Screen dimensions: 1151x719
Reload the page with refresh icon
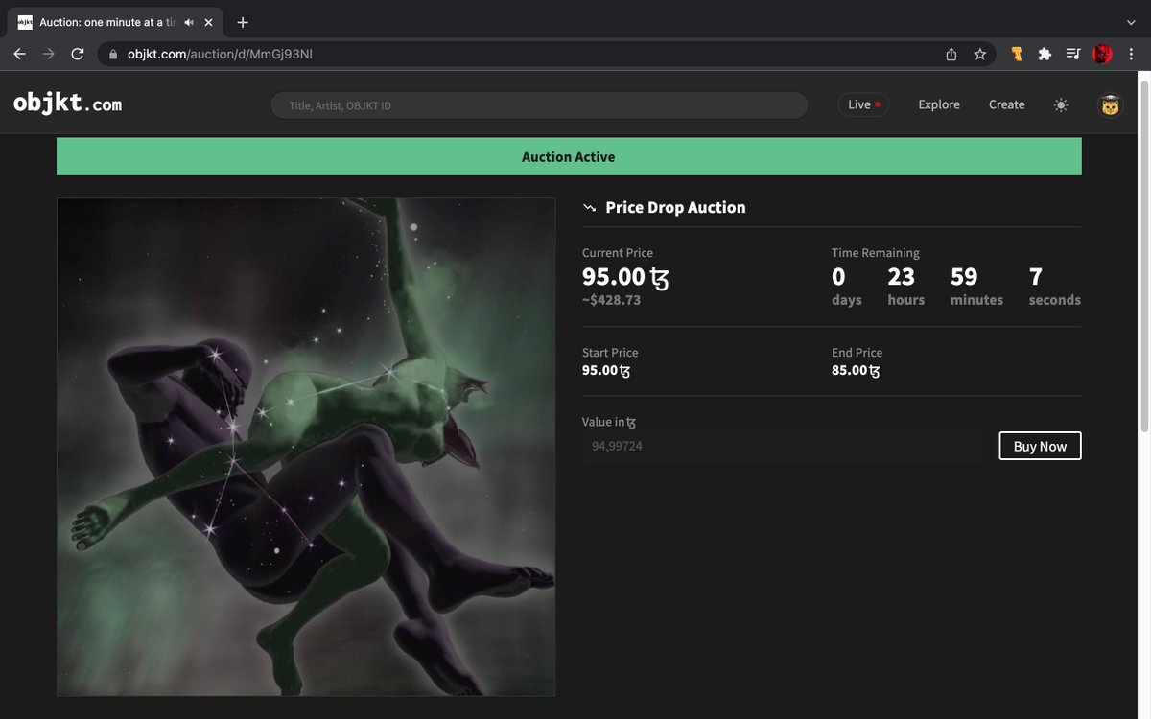(x=78, y=55)
